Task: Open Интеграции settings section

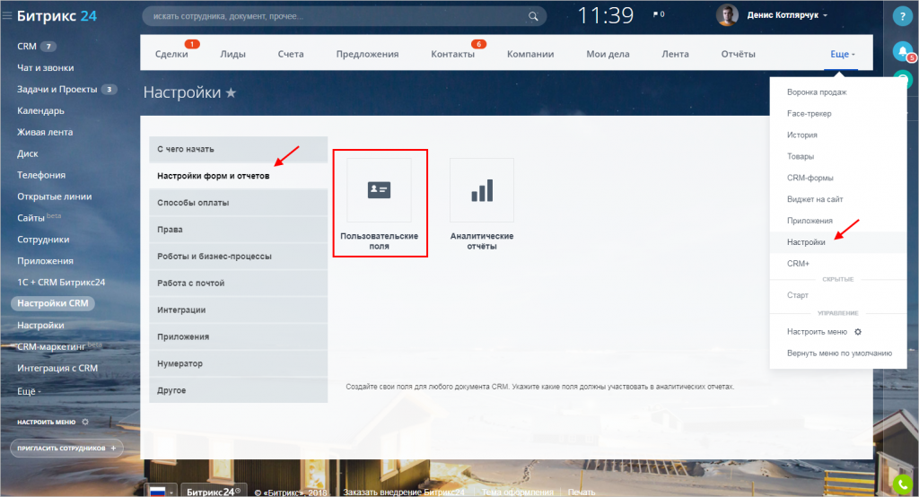Action: coord(238,310)
